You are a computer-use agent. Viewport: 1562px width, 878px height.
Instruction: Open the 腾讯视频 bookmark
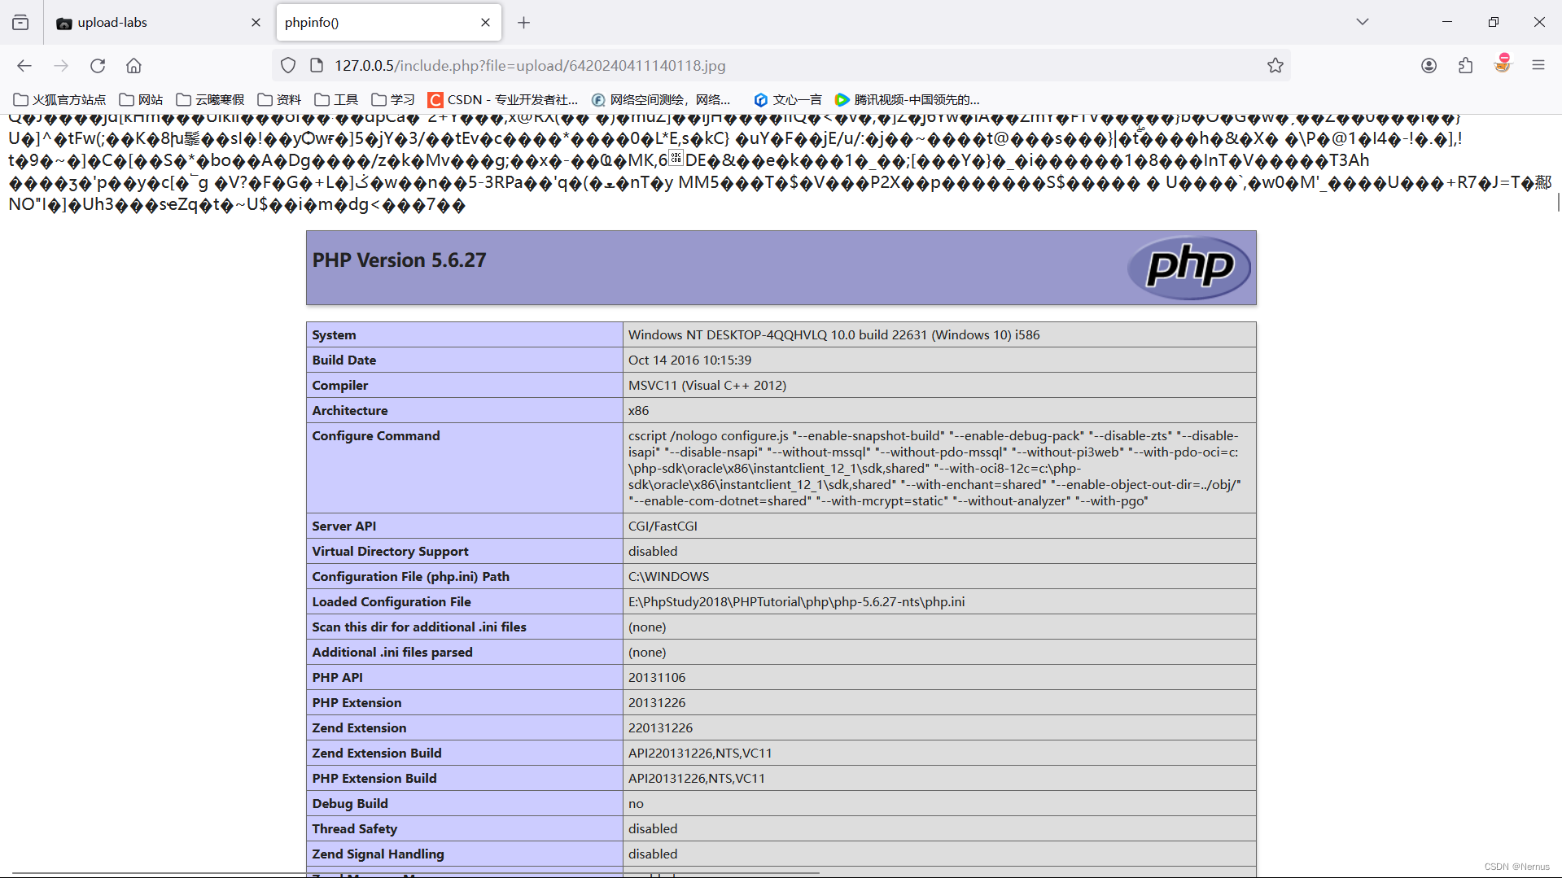pyautogui.click(x=907, y=100)
